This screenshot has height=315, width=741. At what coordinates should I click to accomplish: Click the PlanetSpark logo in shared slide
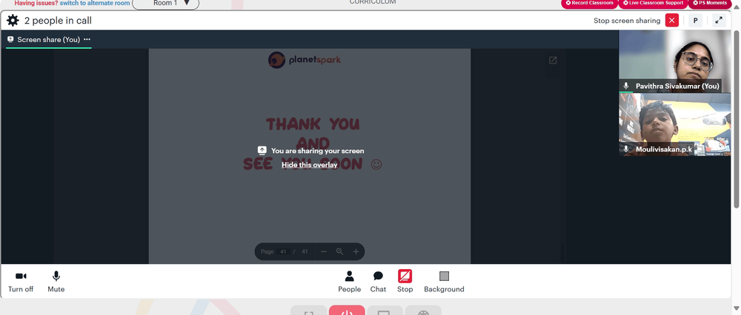tap(305, 60)
